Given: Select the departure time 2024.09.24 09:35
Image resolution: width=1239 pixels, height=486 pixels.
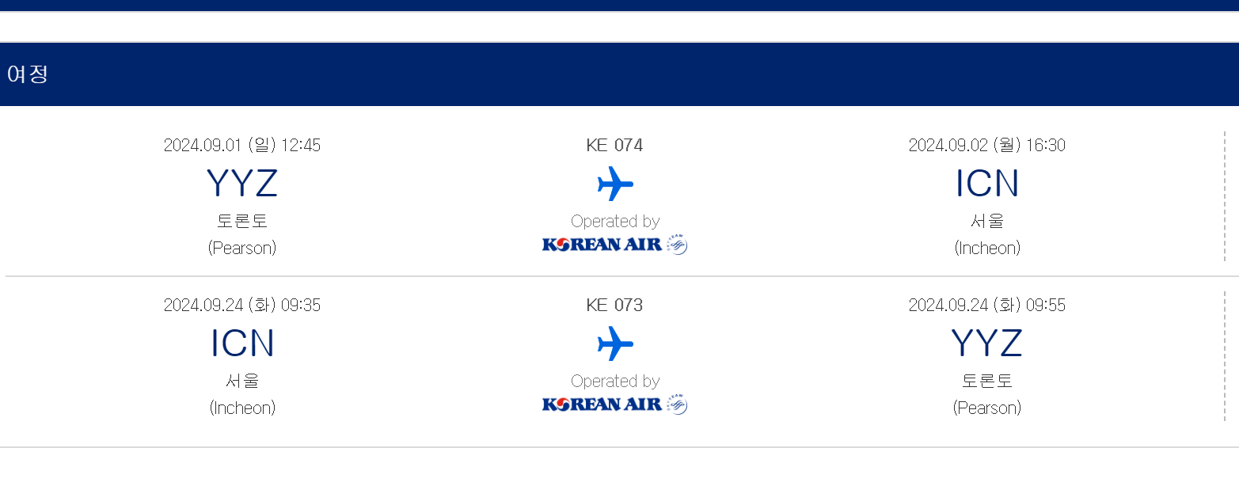Looking at the screenshot, I should click(x=242, y=306).
